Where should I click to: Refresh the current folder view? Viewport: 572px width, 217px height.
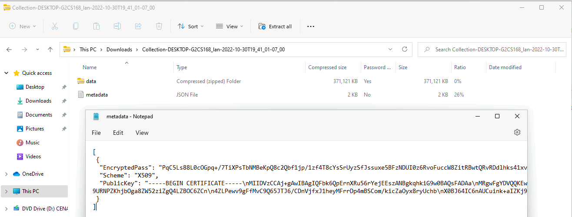404,50
